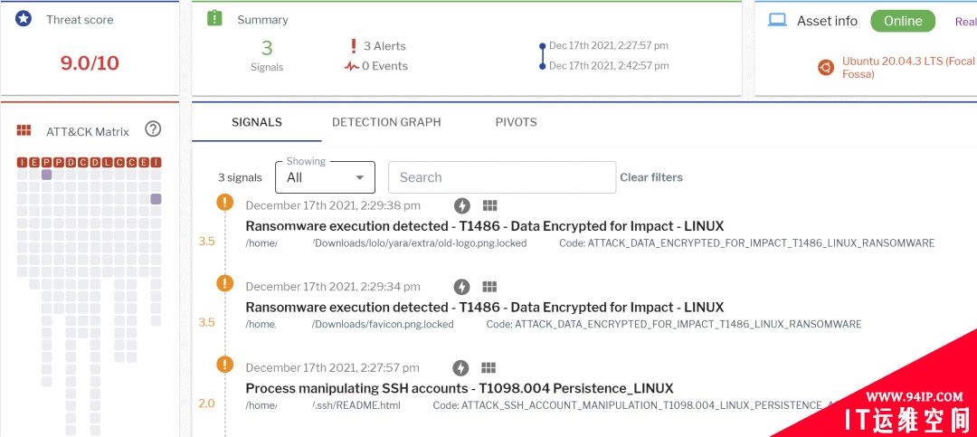Click lightning bolt icon on 2:27:57 pm signal
This screenshot has height=437, width=977.
[460, 368]
